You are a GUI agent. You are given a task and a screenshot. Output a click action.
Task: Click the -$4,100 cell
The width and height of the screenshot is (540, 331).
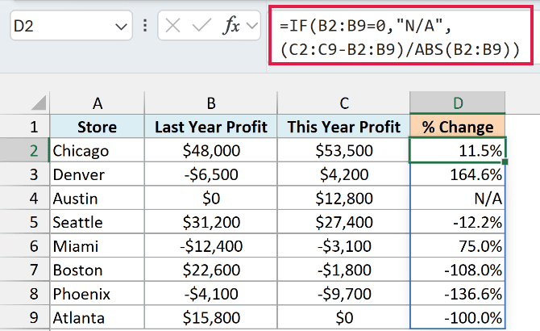[x=211, y=293]
